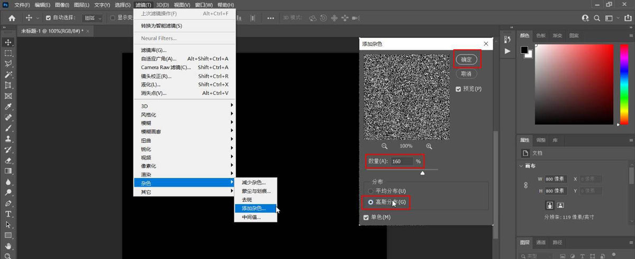Open the 图层 auto-select dropdown

(x=94, y=18)
